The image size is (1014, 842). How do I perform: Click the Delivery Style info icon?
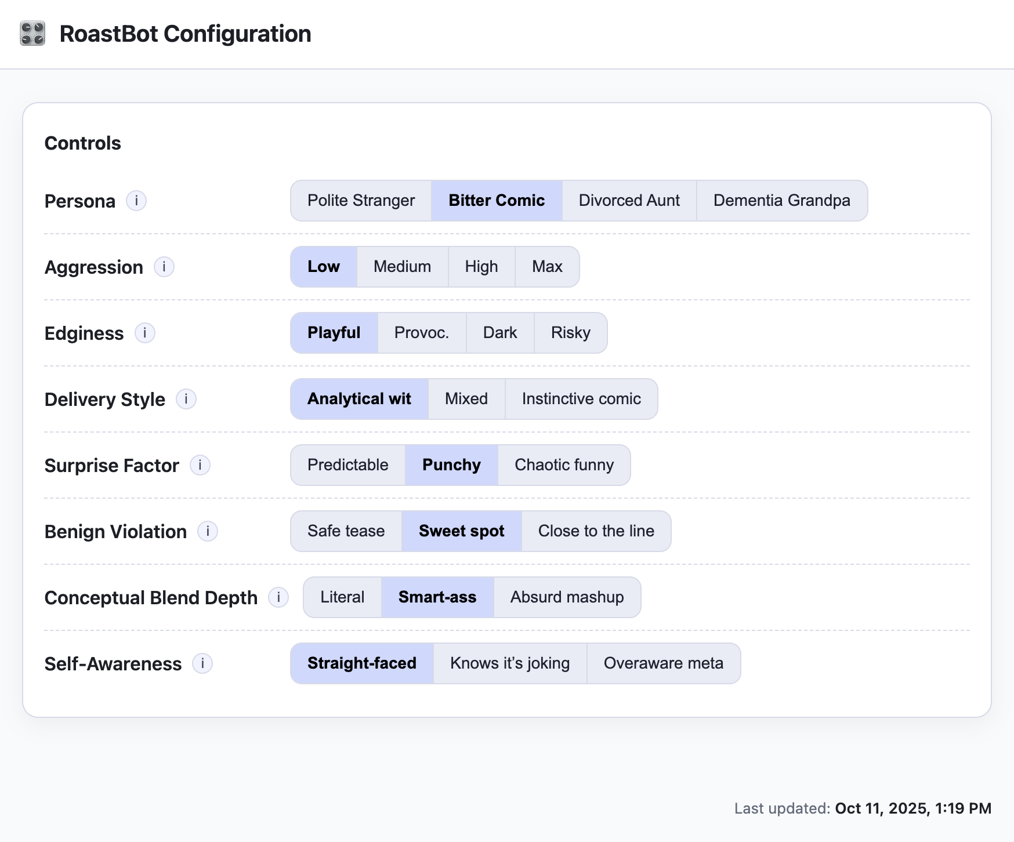tap(186, 399)
